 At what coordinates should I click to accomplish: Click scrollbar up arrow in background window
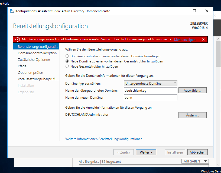pyautogui.click(x=218, y=39)
